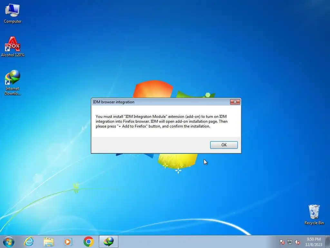
Task: Close the IDM browser integration dialog
Action: (x=235, y=102)
